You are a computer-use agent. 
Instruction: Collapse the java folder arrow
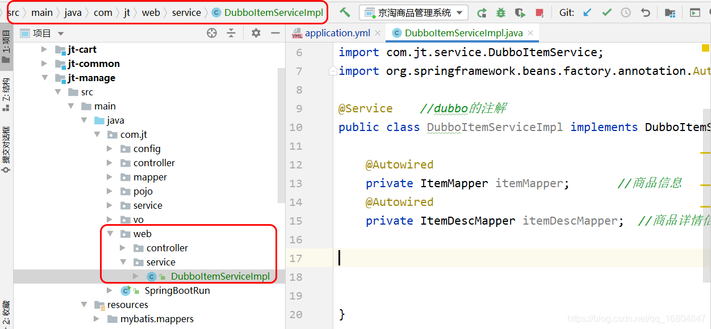(x=83, y=120)
